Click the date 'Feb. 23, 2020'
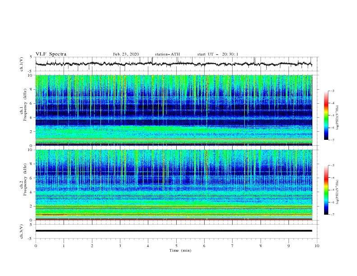Screen dimensions: 357x276 pyautogui.click(x=126, y=54)
